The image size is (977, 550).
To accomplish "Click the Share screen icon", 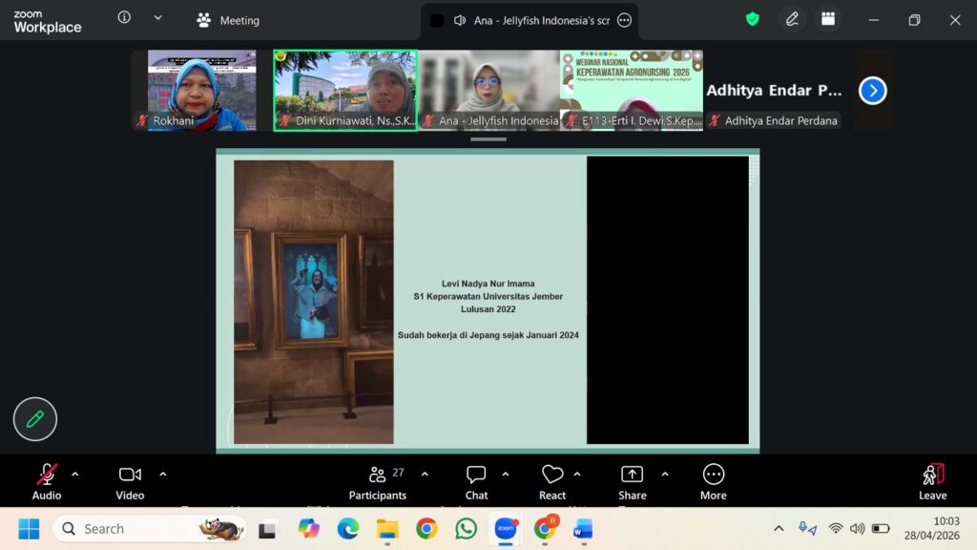I will pos(632,481).
